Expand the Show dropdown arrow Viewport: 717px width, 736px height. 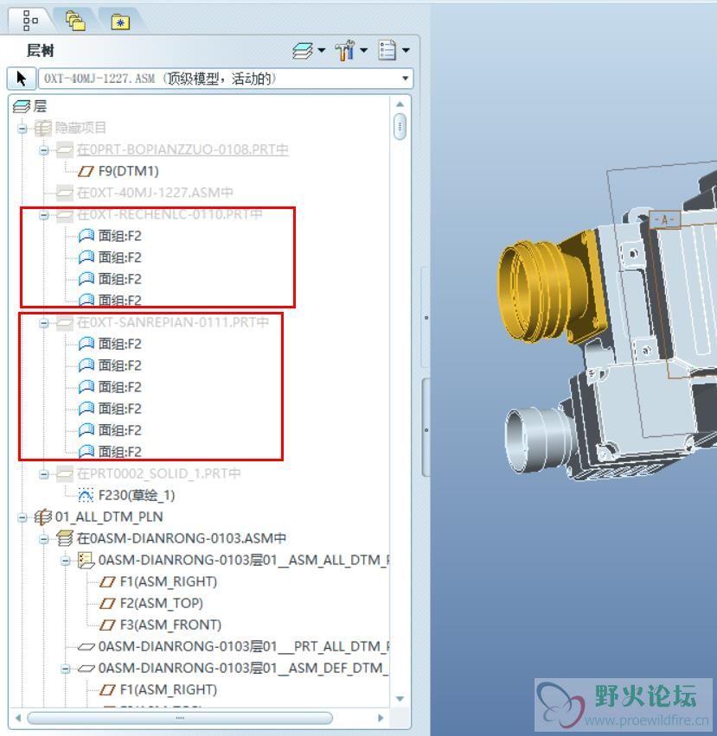[x=406, y=50]
